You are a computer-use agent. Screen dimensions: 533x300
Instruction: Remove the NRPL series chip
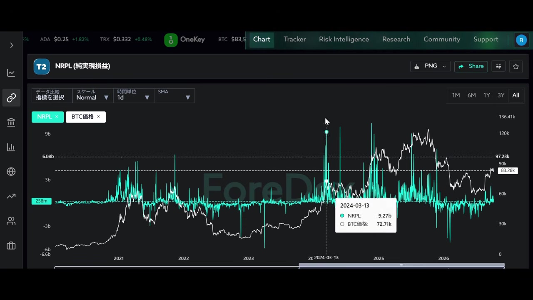point(57,117)
